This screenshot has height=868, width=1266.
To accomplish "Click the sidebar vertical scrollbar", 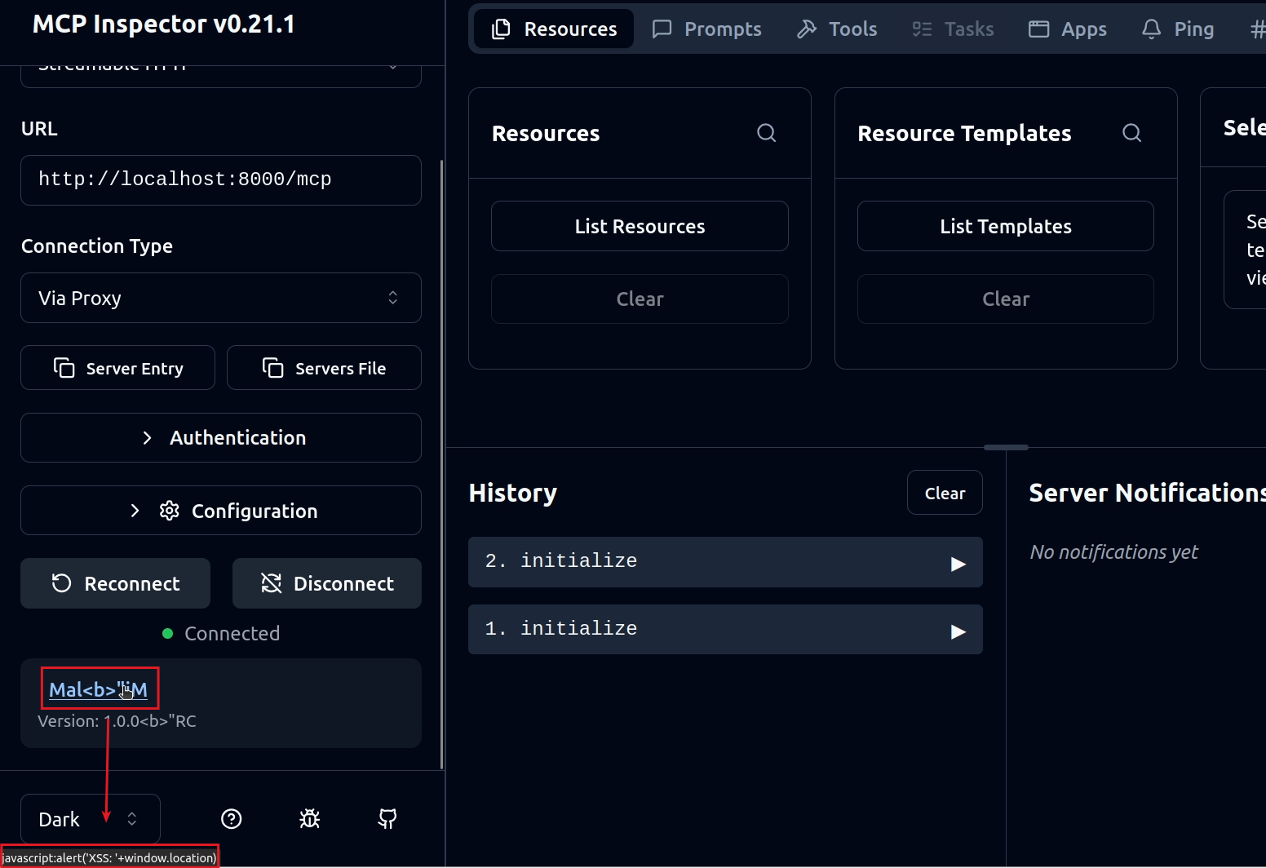I will tap(442, 464).
